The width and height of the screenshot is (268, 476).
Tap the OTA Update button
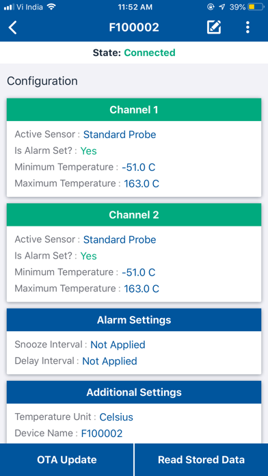[x=66, y=460]
